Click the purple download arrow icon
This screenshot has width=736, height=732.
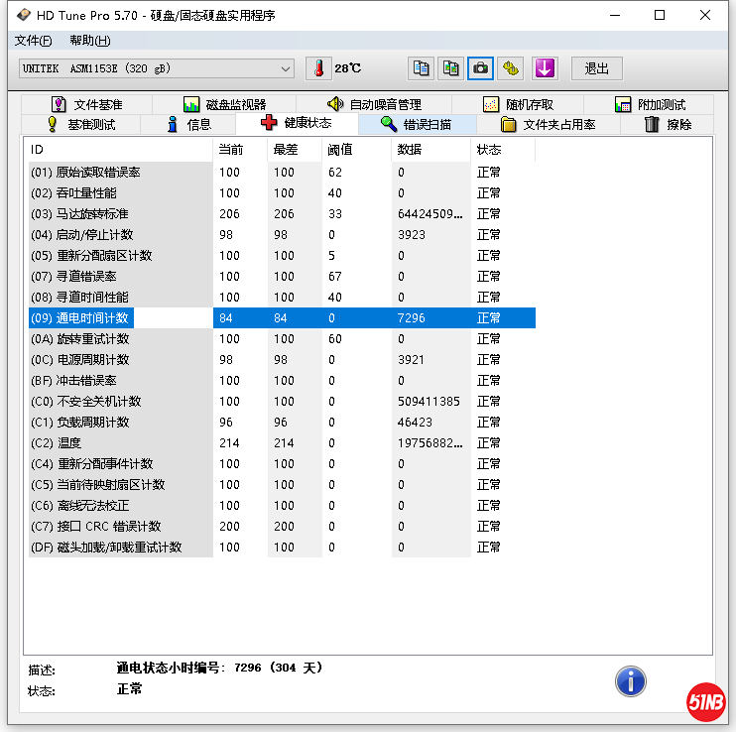[x=545, y=68]
